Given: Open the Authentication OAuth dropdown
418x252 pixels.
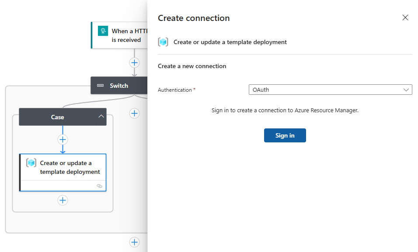Looking at the screenshot, I should [x=330, y=90].
